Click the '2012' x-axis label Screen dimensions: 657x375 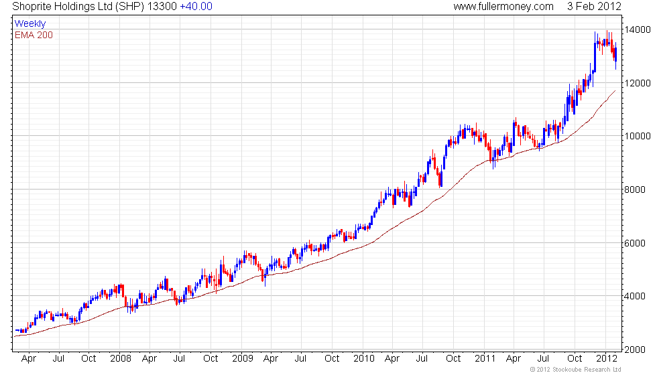[606, 359]
